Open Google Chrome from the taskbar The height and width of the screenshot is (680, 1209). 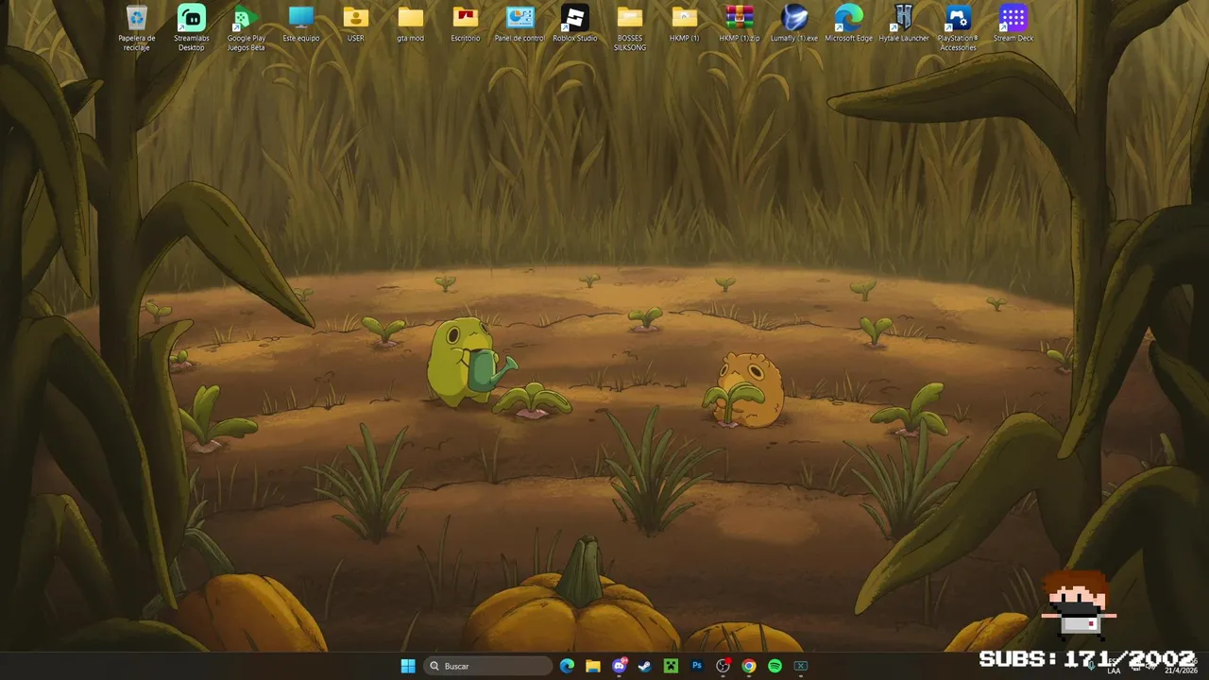click(749, 666)
